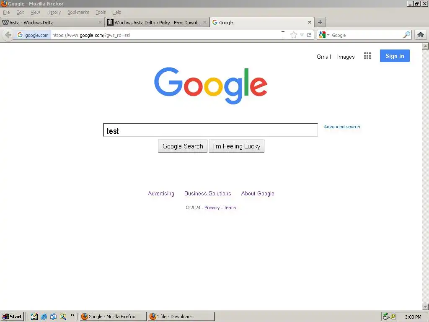Open Images link
This screenshot has width=429, height=322.
(346, 57)
